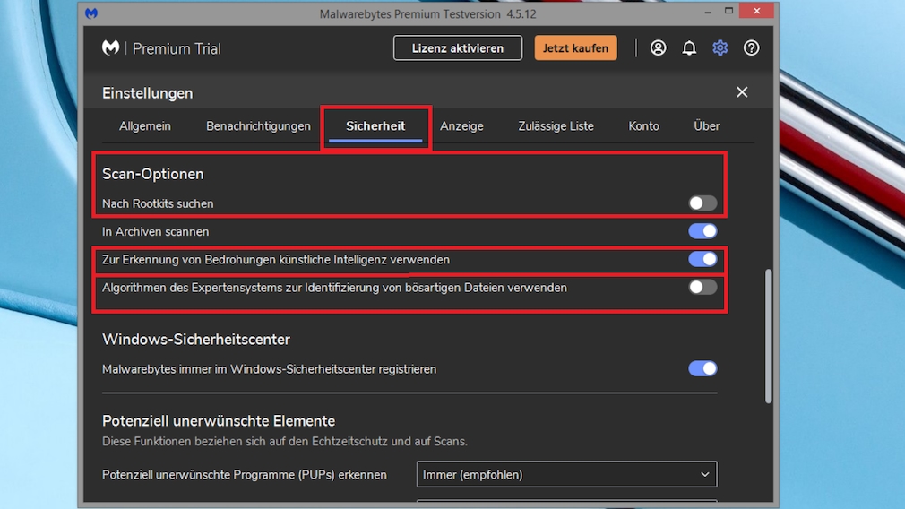Enable Nach Rootkits suchen toggle

(x=702, y=203)
